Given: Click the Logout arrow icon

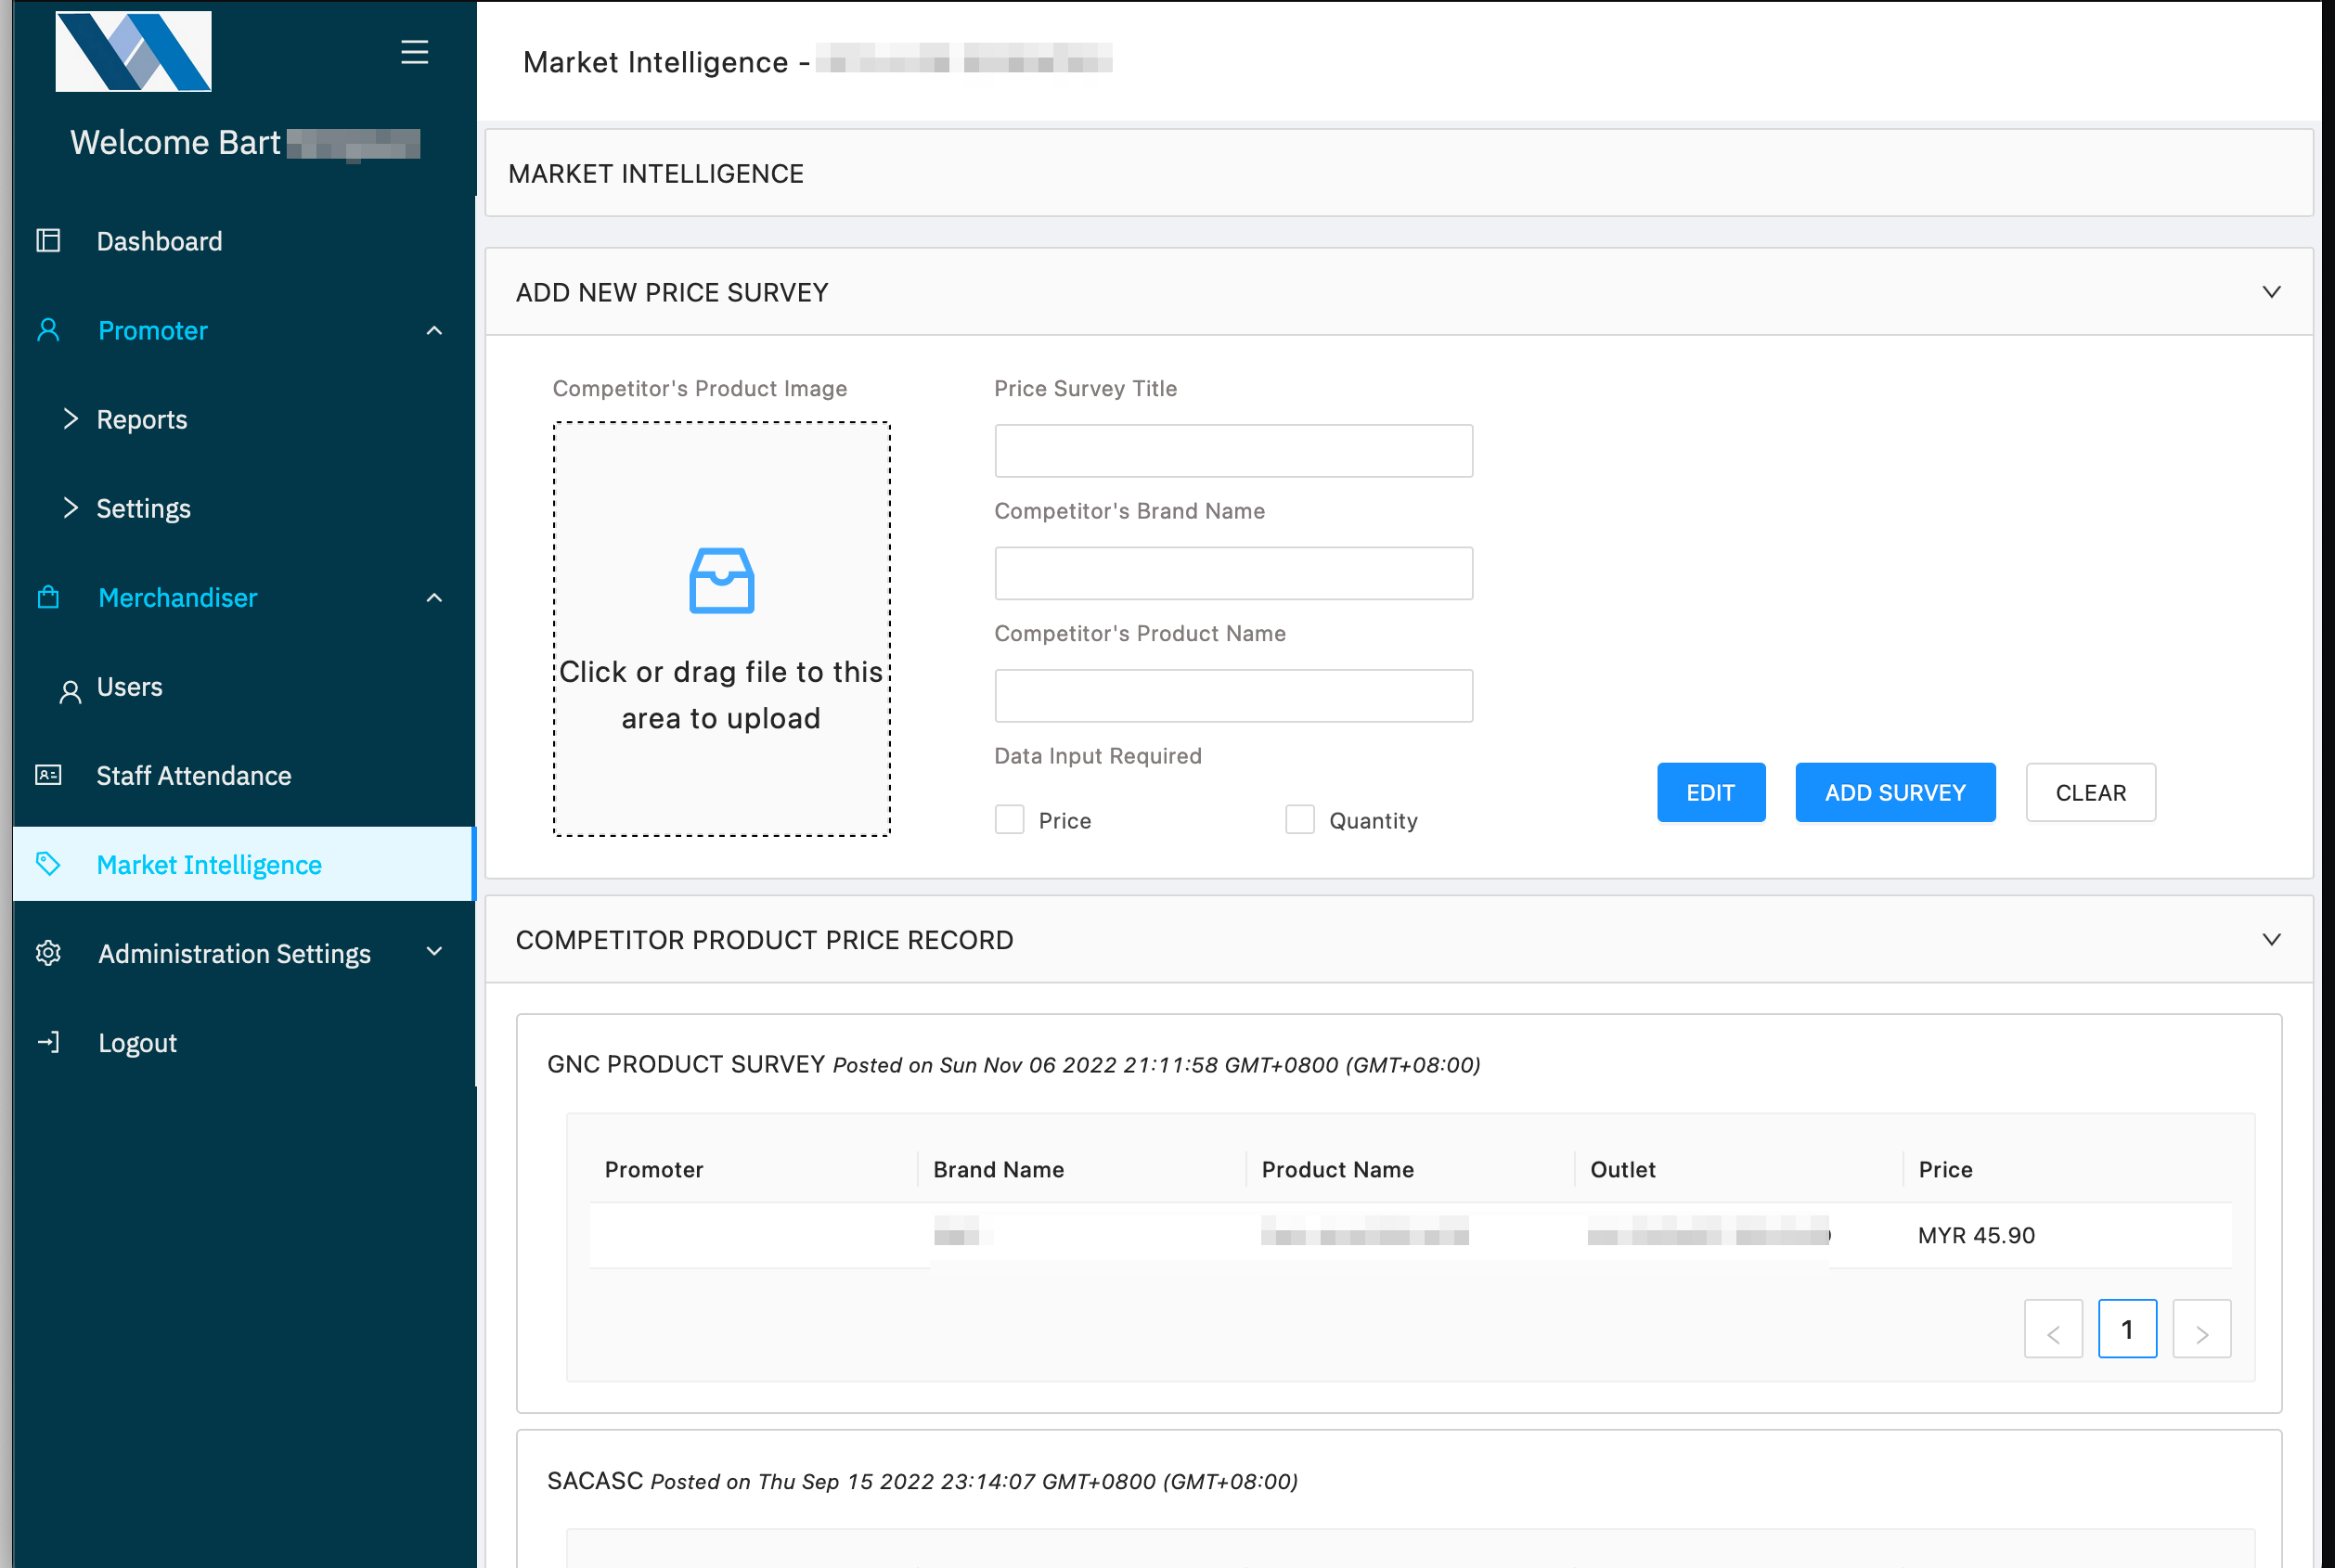Looking at the screenshot, I should pos(48,1042).
